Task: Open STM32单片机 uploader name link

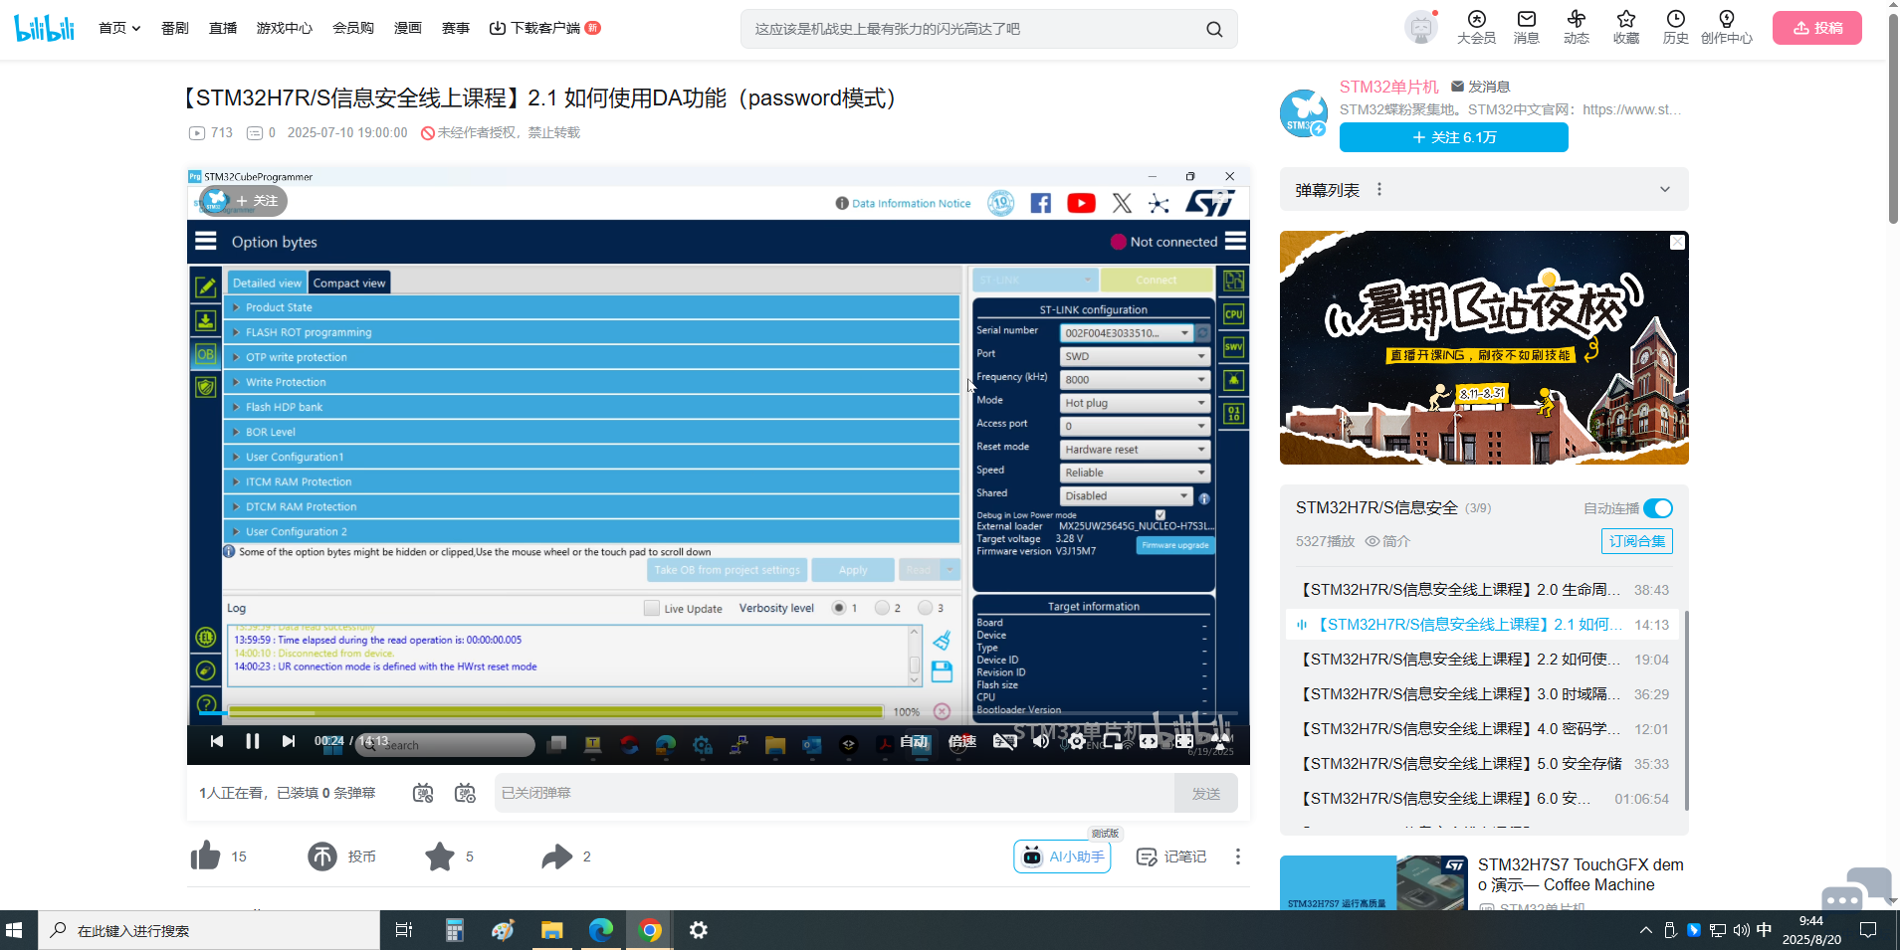Action: (1389, 87)
